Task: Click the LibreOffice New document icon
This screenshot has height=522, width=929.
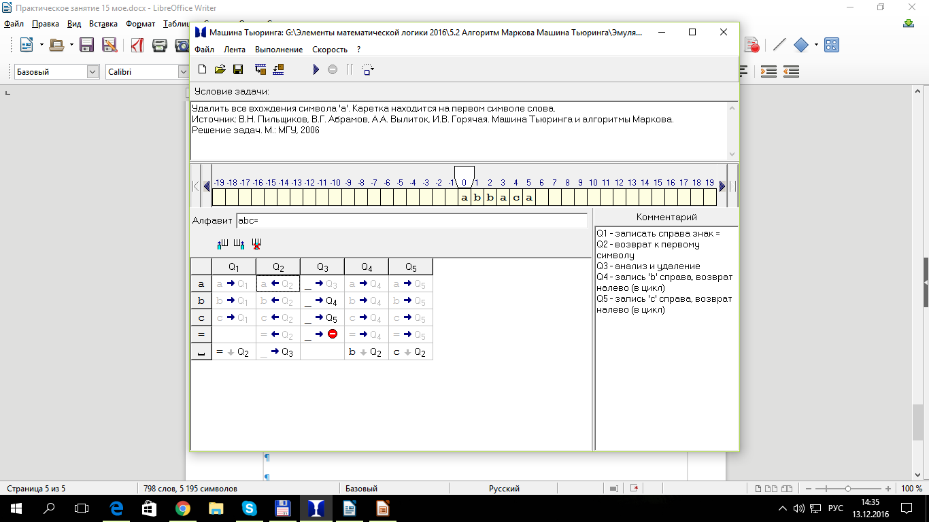Action: (x=27, y=45)
